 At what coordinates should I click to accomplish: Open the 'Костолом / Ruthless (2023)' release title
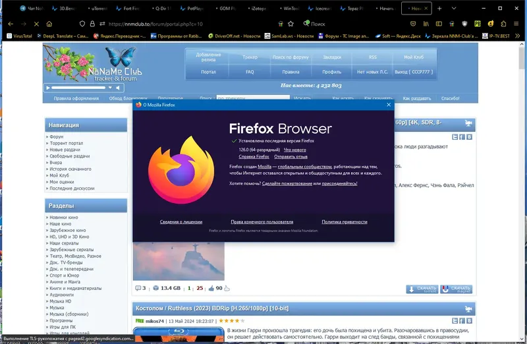(x=212, y=308)
